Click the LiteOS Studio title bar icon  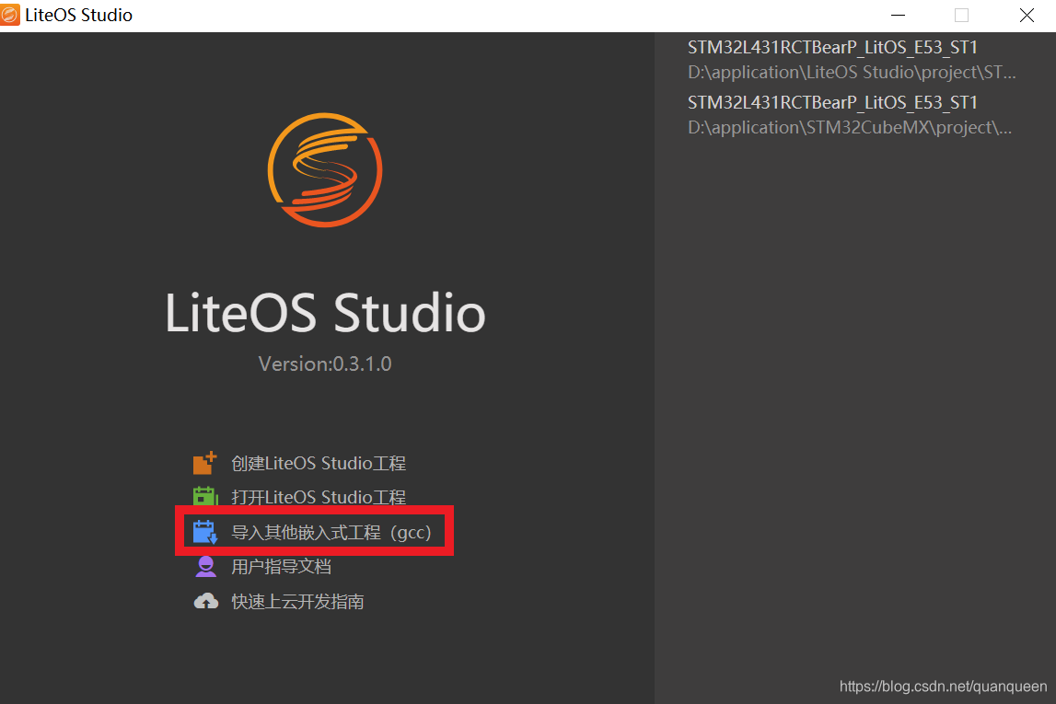[10, 15]
